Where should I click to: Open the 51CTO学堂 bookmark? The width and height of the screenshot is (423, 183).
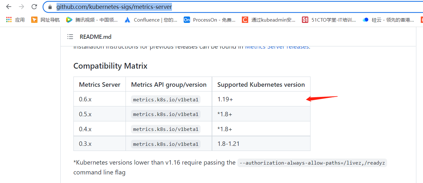point(329,20)
